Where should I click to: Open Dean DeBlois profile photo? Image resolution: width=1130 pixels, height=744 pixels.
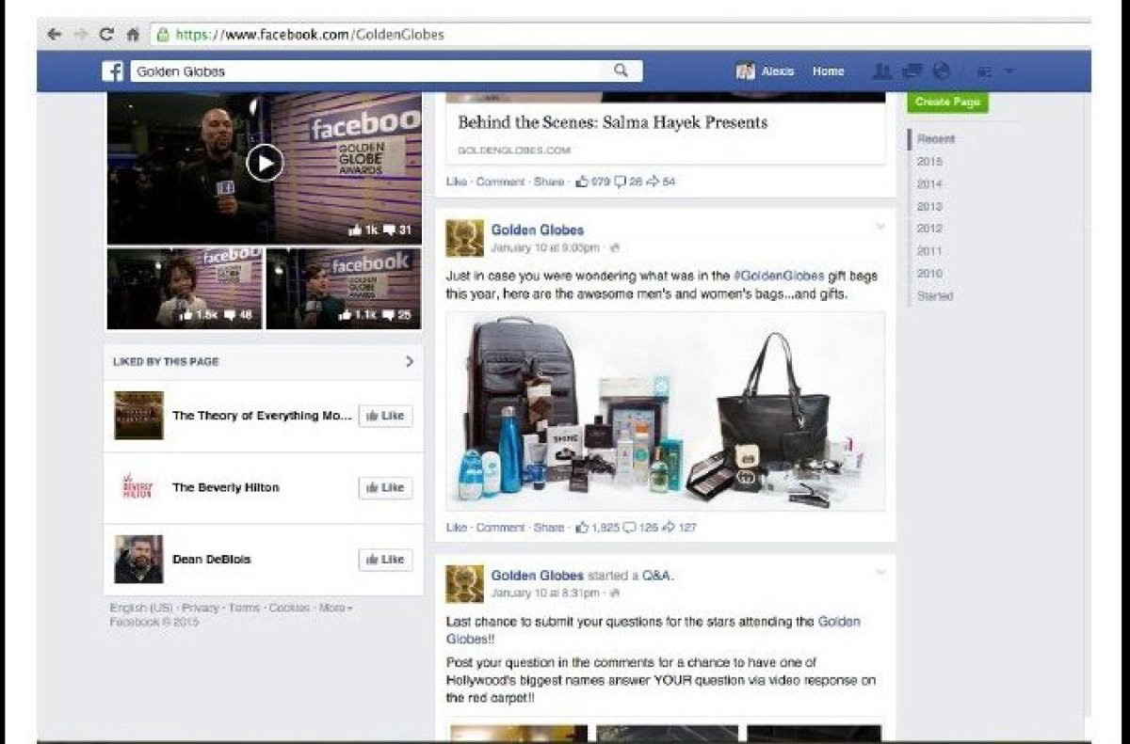pyautogui.click(x=138, y=559)
